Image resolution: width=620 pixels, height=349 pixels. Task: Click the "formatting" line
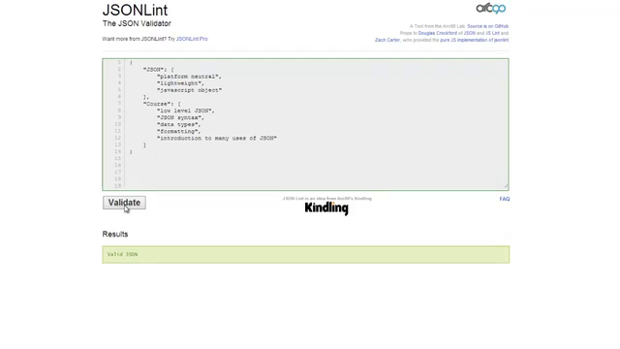click(178, 132)
